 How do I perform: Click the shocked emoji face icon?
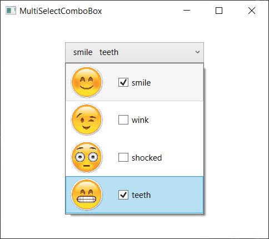[87, 157]
